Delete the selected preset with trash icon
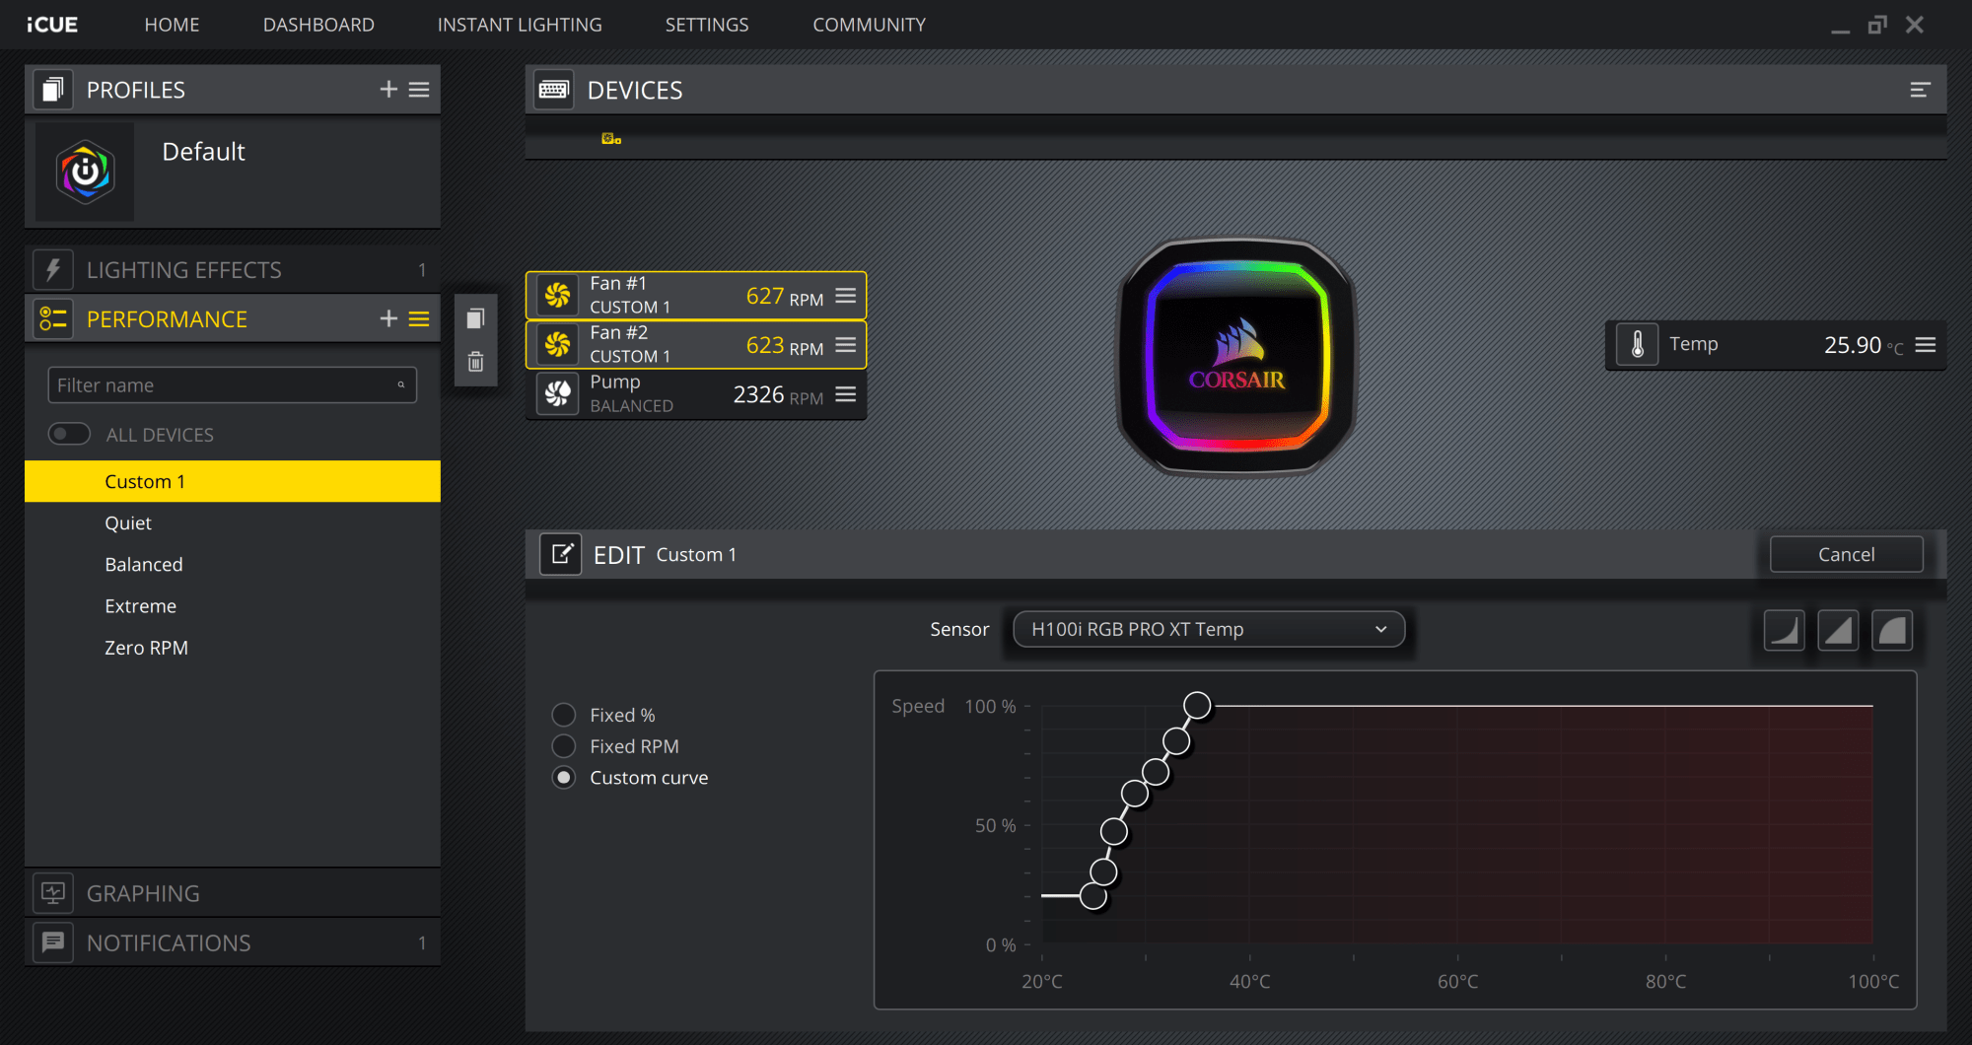Viewport: 1972px width, 1045px height. 475,362
